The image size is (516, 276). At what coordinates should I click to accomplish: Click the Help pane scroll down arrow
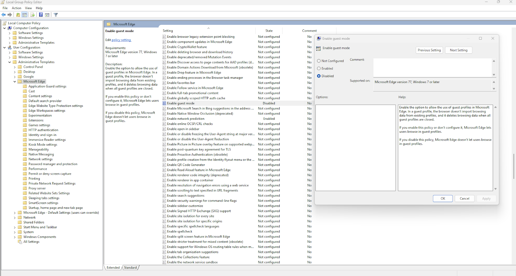point(495,189)
